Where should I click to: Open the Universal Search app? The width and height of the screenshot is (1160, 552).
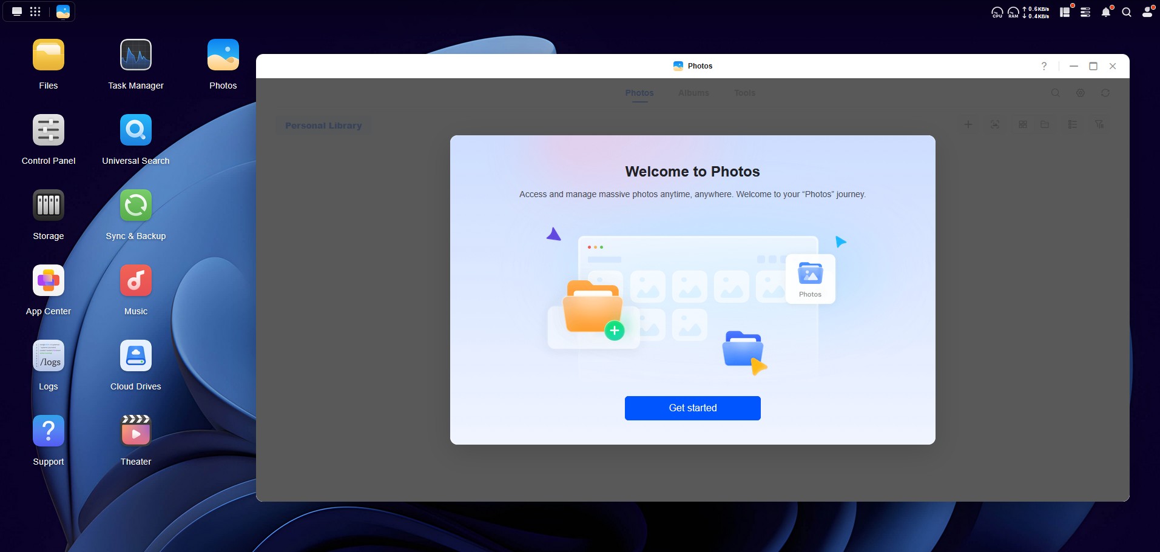136,130
